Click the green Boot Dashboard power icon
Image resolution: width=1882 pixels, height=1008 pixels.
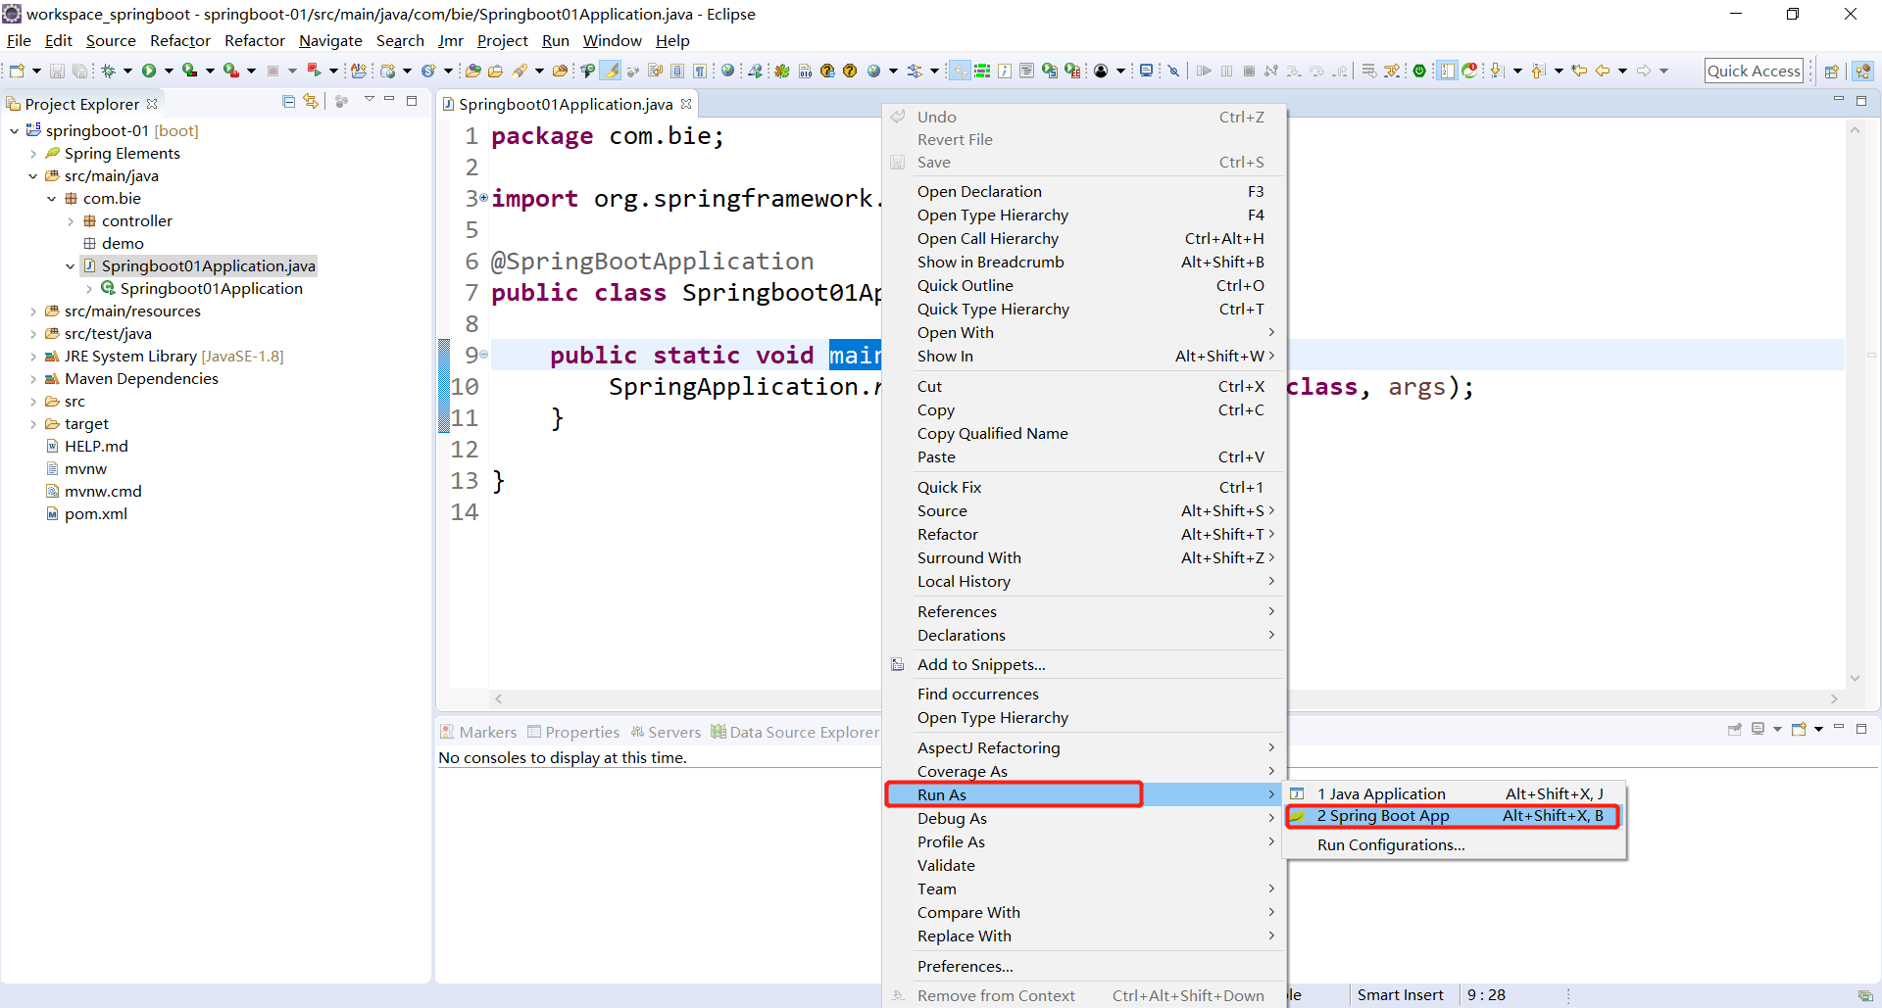pyautogui.click(x=1419, y=71)
